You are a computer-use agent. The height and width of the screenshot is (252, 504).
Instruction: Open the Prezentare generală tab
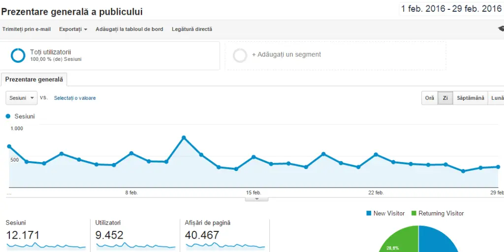[x=34, y=80]
